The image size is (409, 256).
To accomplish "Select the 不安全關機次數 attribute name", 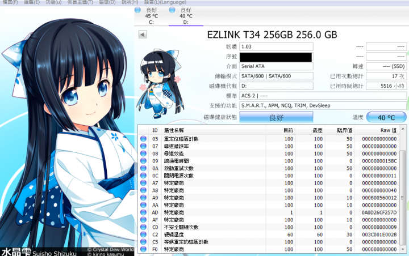I will (181, 227).
